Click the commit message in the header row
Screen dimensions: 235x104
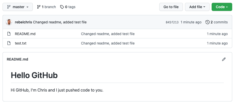coord(60,22)
